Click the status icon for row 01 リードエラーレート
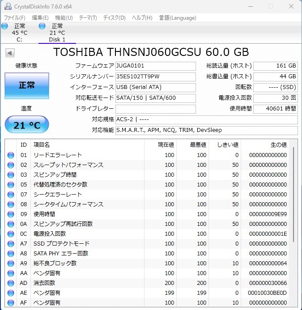The image size is (302, 310). tap(11, 155)
